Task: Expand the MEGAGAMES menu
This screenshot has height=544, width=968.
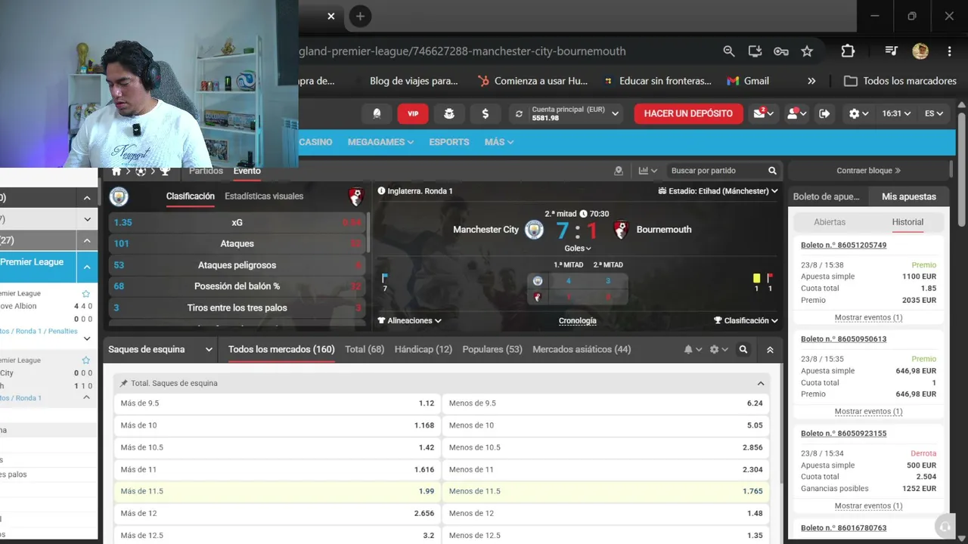Action: tap(380, 142)
